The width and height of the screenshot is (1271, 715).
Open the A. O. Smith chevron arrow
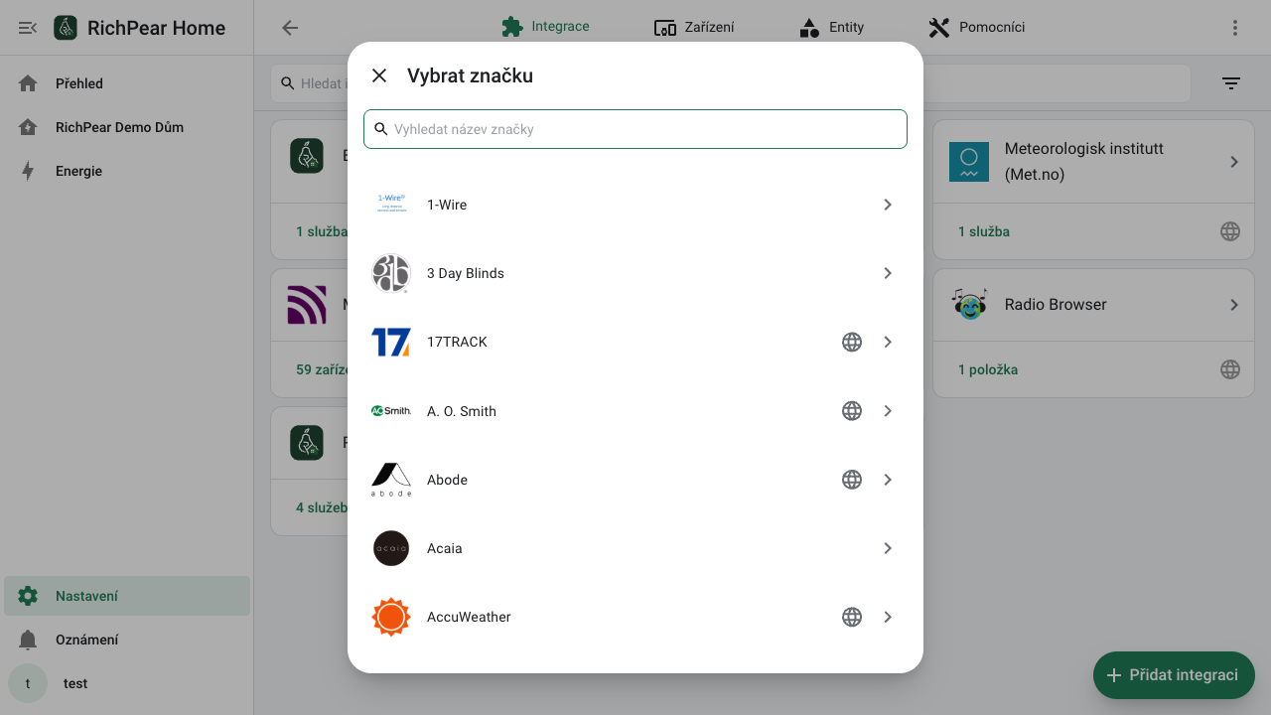888,411
